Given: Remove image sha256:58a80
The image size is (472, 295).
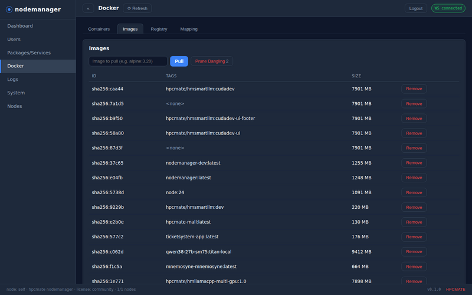Looking at the screenshot, I should [414, 133].
